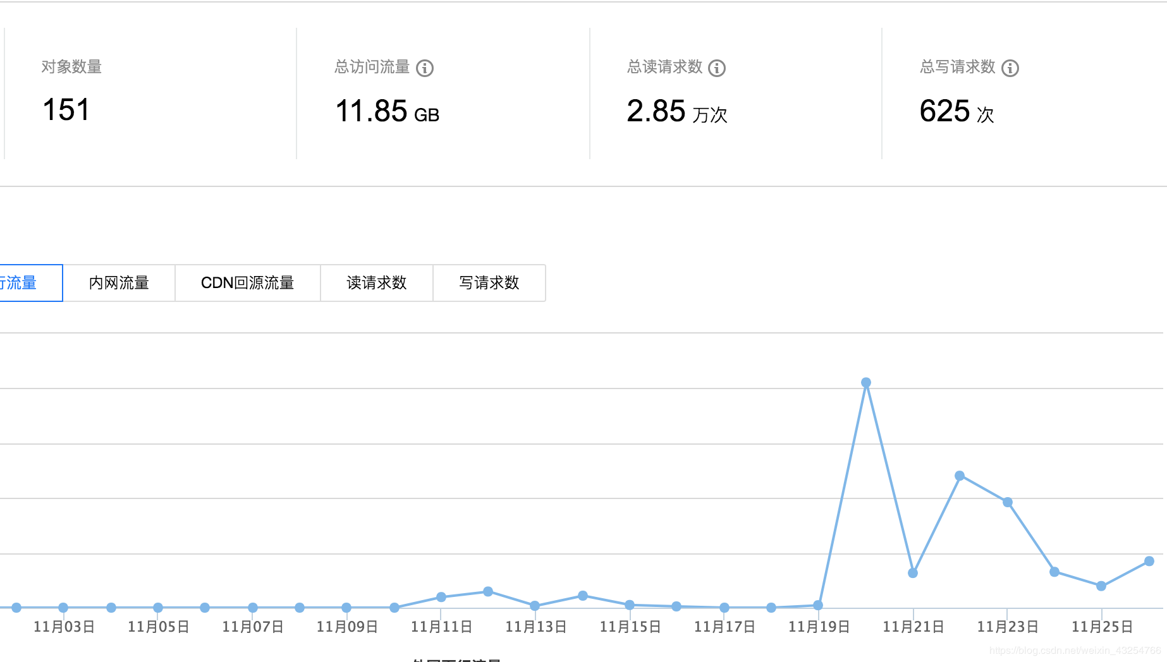Image resolution: width=1167 pixels, height=662 pixels.
Task: Click the 11月09日 axis label
Action: point(347,627)
